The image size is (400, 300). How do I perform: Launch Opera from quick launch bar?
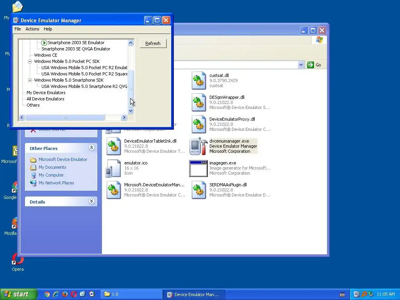(x=74, y=295)
